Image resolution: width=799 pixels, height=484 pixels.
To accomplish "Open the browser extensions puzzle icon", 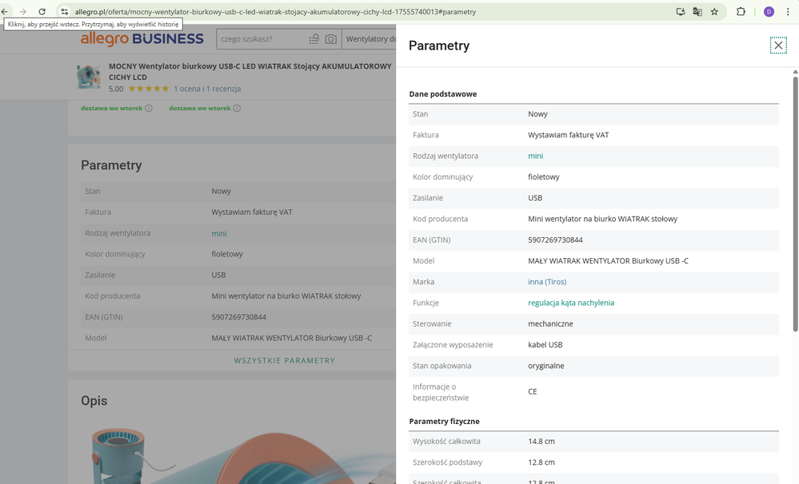I will click(x=741, y=12).
